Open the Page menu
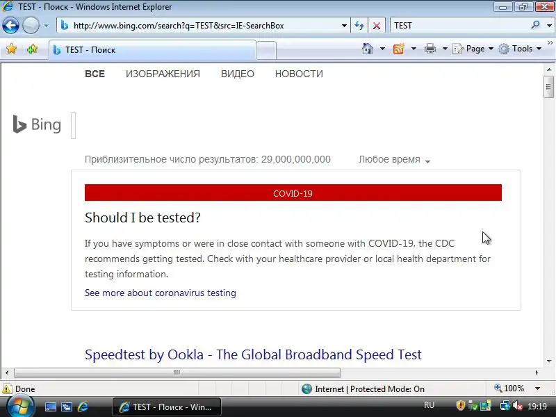 473,49
